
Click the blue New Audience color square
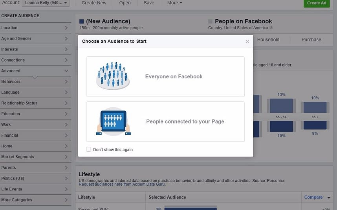pos(81,22)
